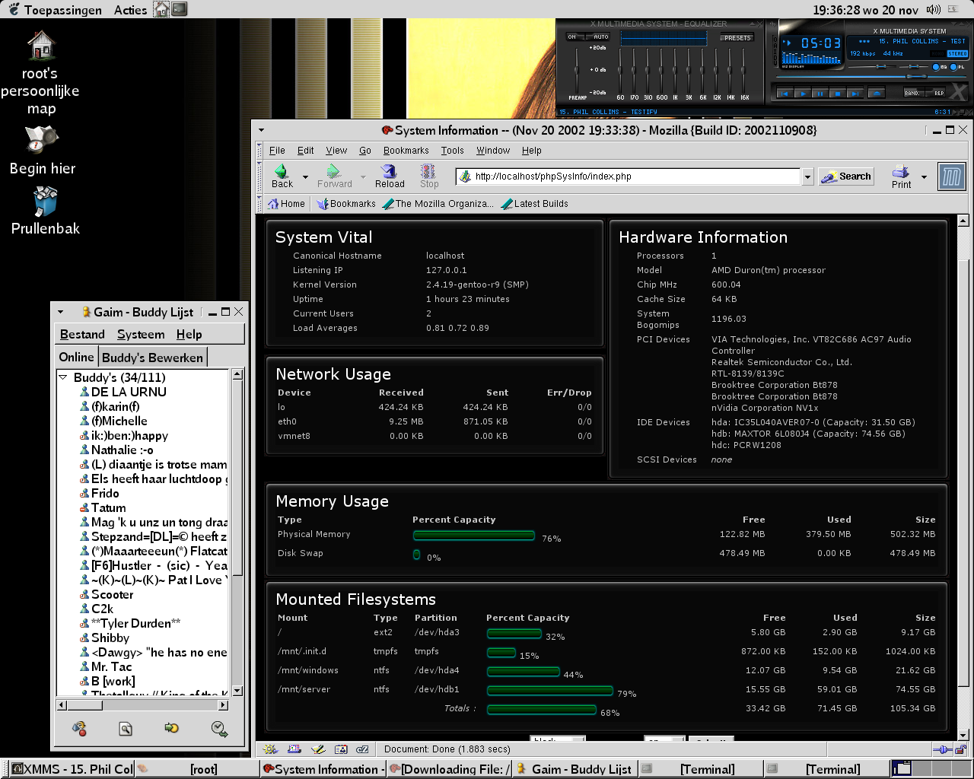The height and width of the screenshot is (779, 974).
Task: Toggle XMMS REP repeat button
Action: [x=937, y=93]
